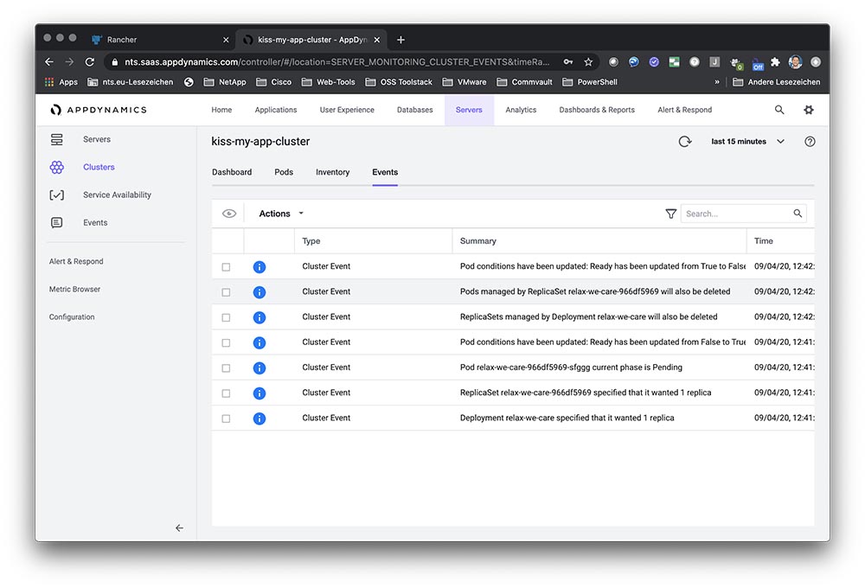This screenshot has width=865, height=588.
Task: Open AppDynamics settings gear icon
Action: pyautogui.click(x=809, y=110)
